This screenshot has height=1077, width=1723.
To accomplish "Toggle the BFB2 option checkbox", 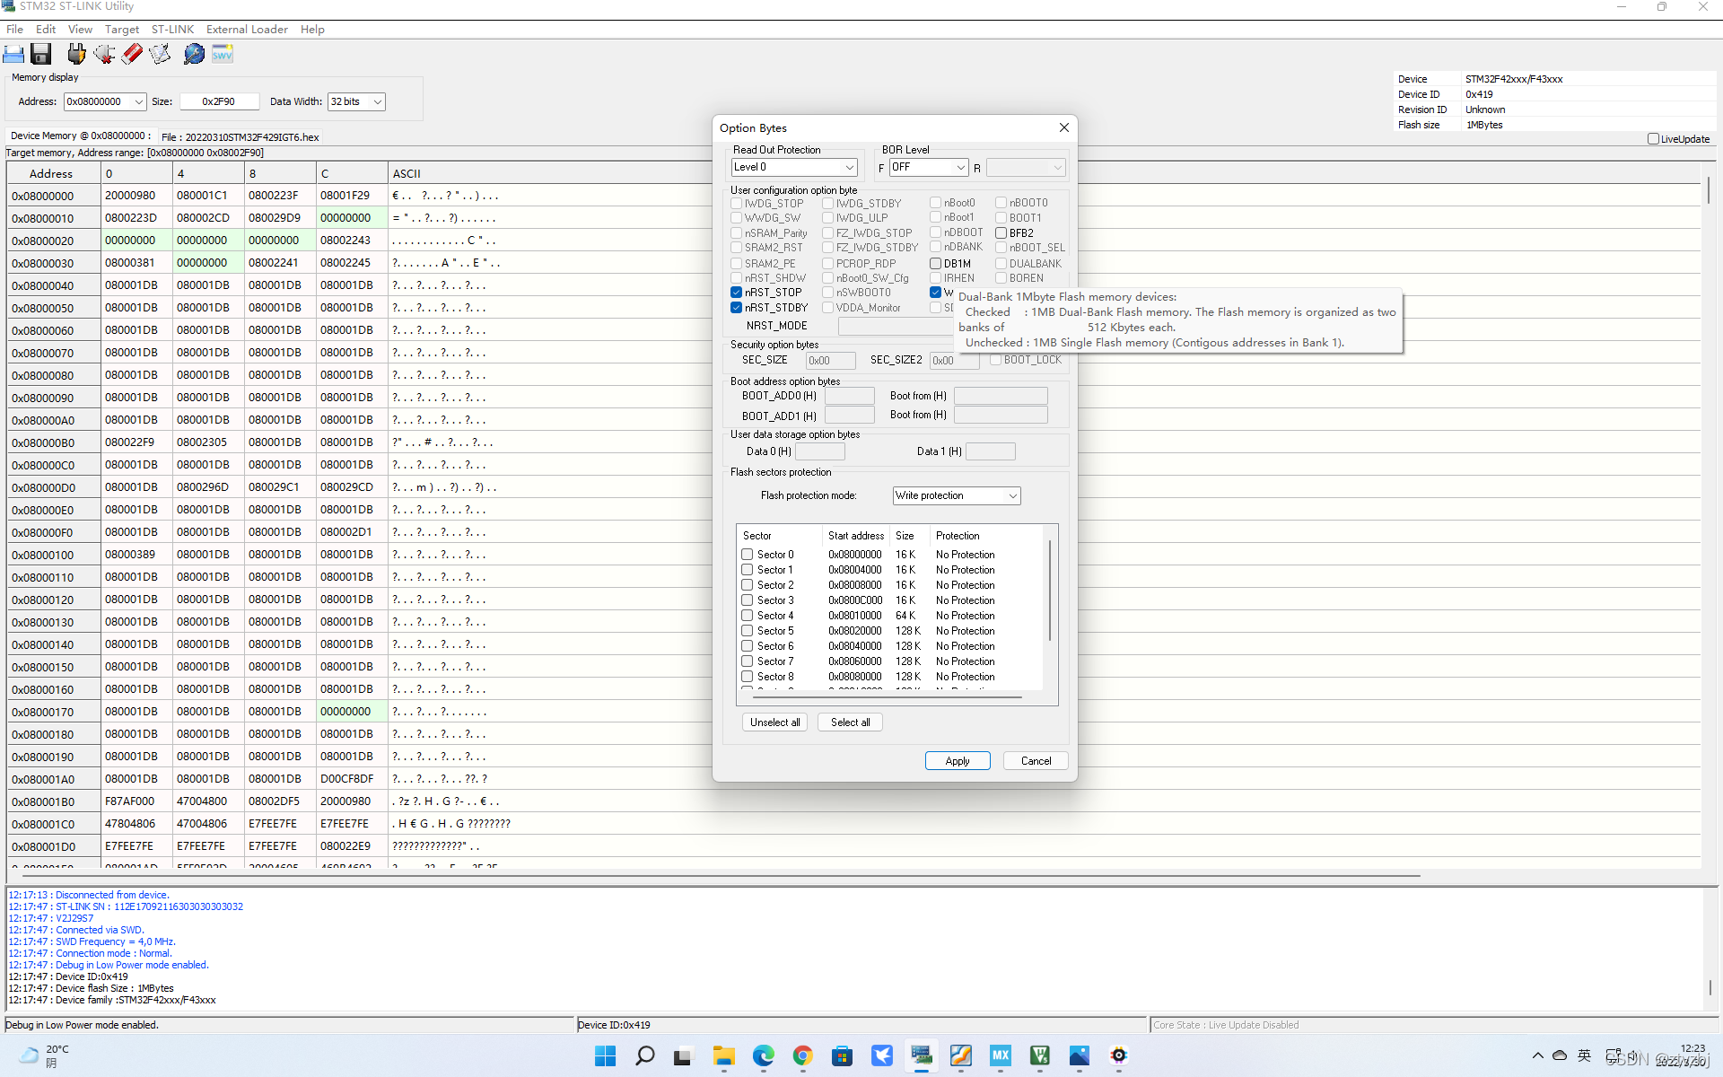I will click(1001, 233).
